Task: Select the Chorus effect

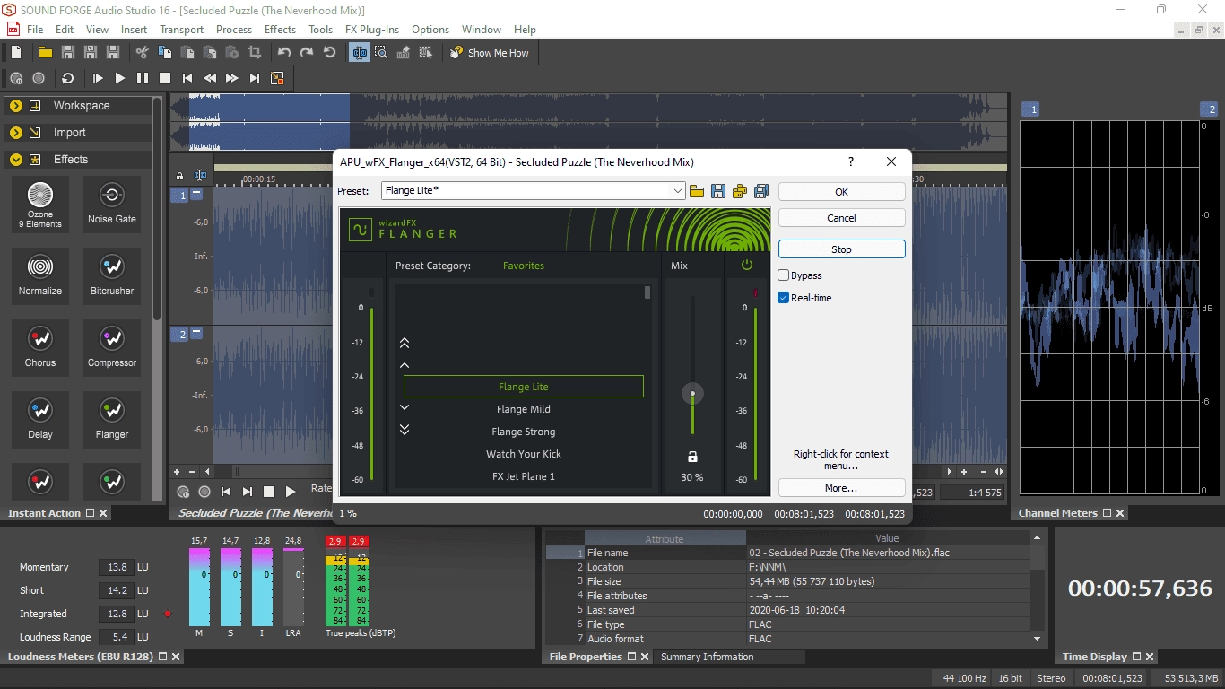Action: tap(40, 347)
